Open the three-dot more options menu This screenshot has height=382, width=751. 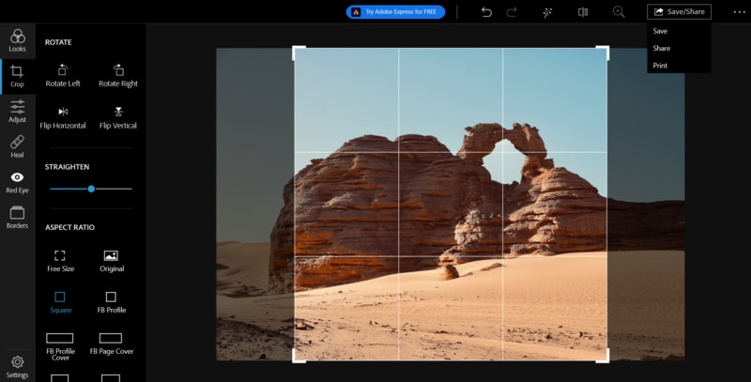point(740,12)
